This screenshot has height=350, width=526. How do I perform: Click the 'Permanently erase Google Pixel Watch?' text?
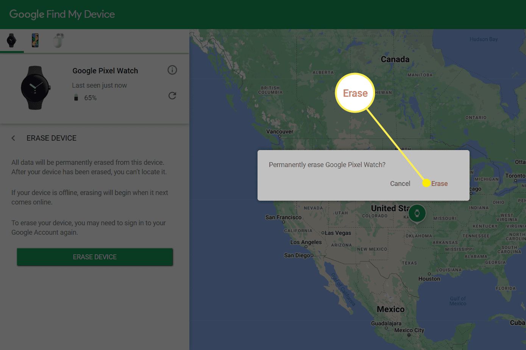click(x=327, y=165)
